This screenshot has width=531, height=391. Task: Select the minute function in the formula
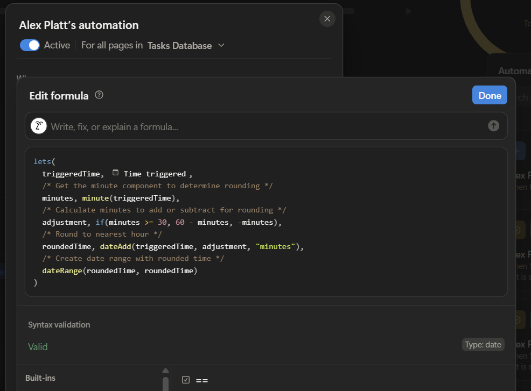click(95, 197)
